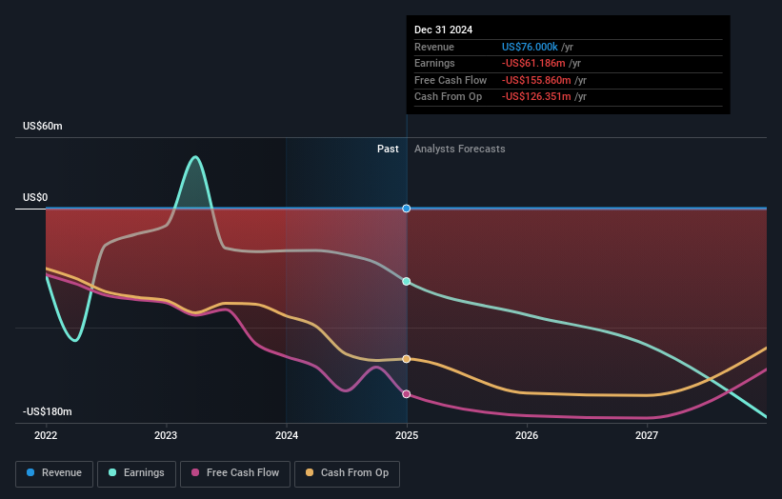Click the Revenue row label in tooltip
This screenshot has height=499, width=782.
click(x=434, y=47)
